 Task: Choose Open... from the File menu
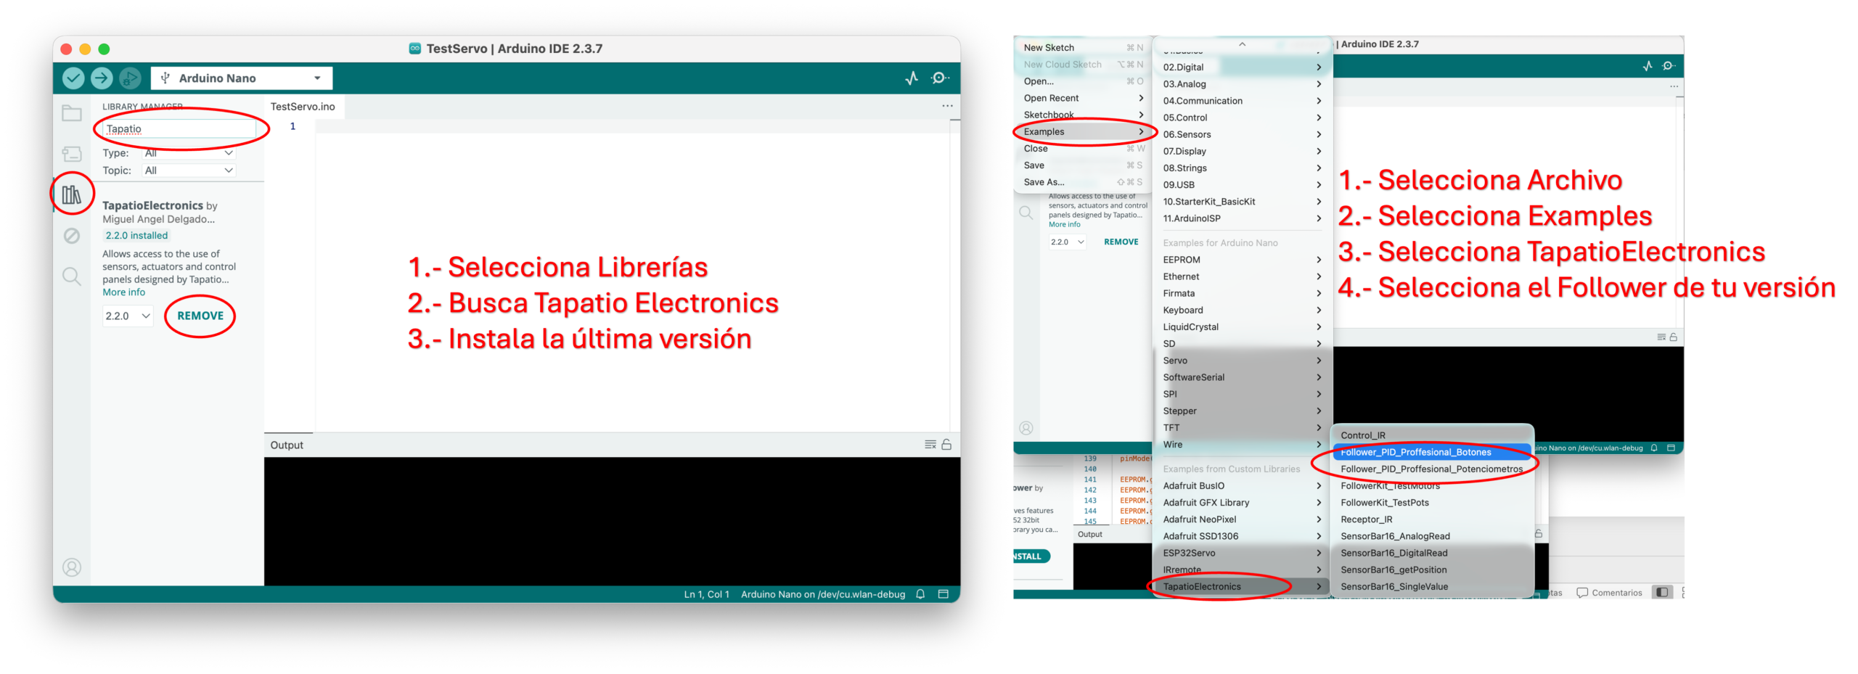pos(1082,81)
